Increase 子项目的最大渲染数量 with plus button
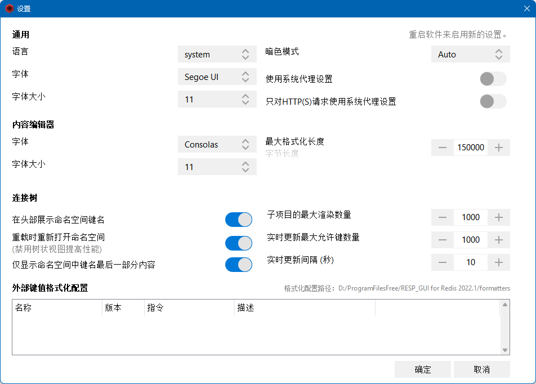The width and height of the screenshot is (536, 384). (x=499, y=217)
